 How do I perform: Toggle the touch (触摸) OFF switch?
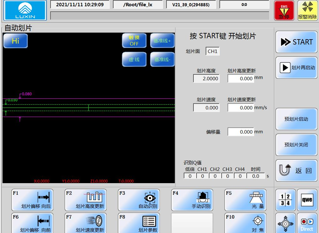134,41
